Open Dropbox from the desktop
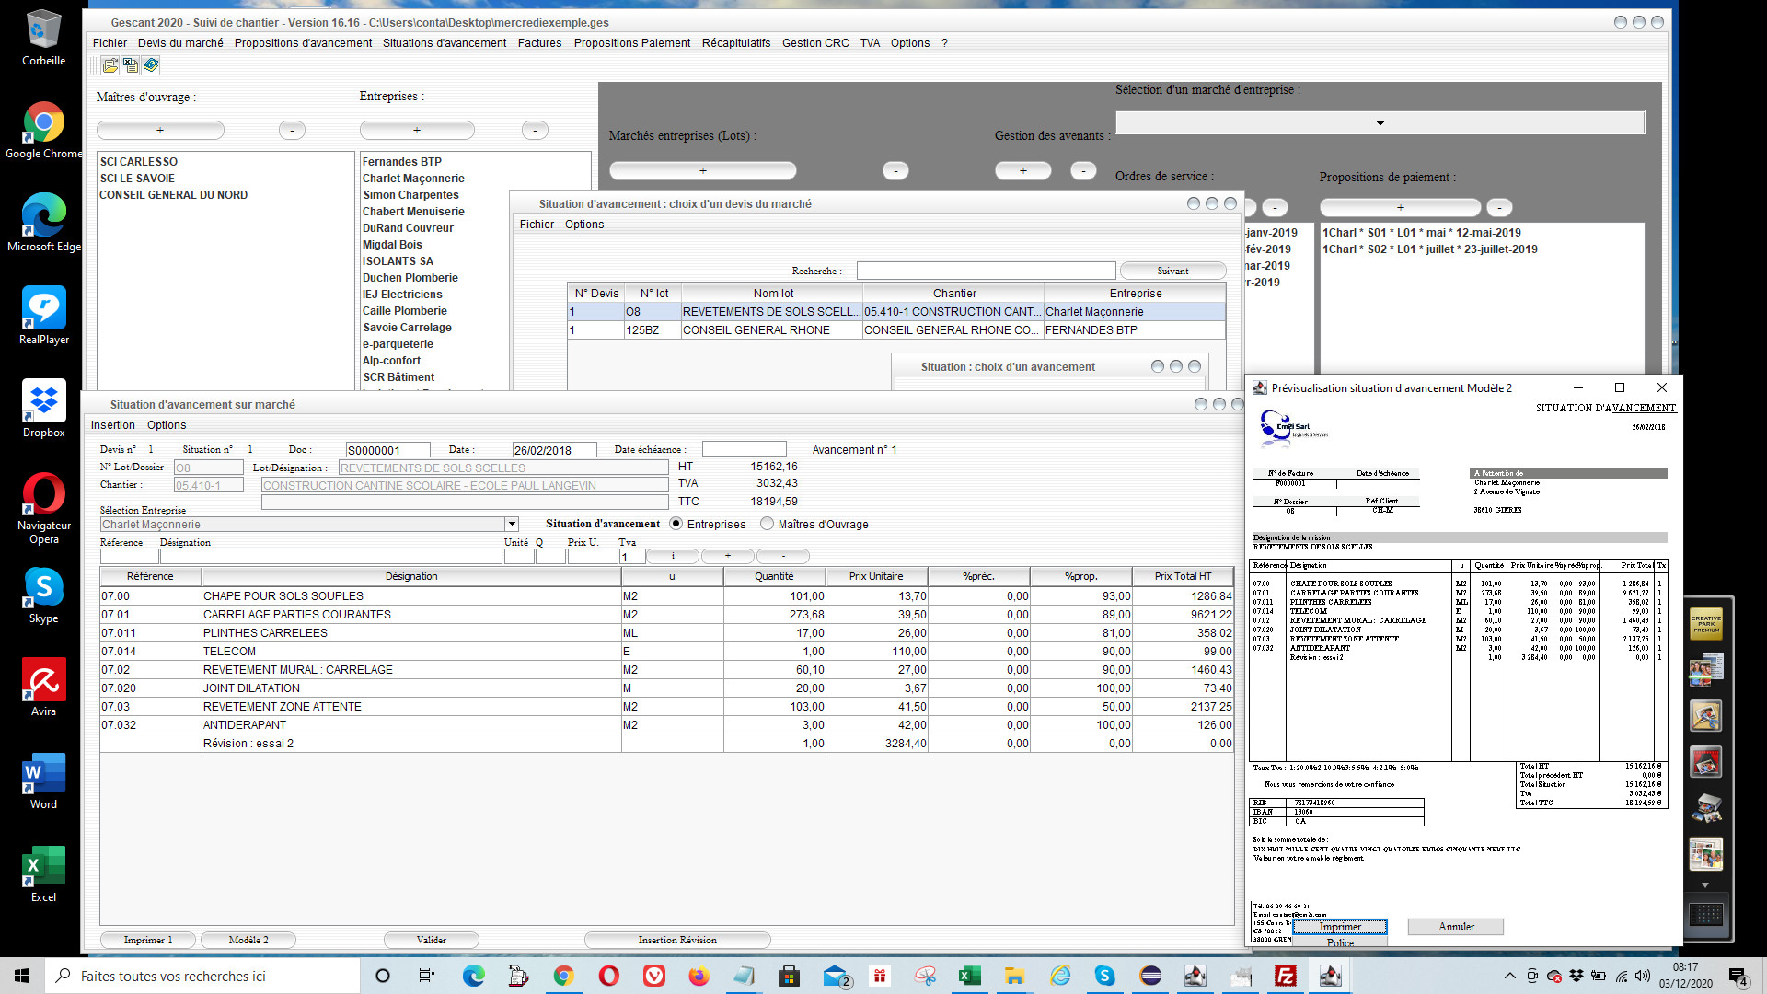Screen dimensions: 1767x994 (x=43, y=409)
